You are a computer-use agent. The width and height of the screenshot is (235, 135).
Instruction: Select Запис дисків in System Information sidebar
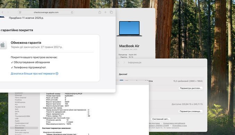[x=20, y=130]
